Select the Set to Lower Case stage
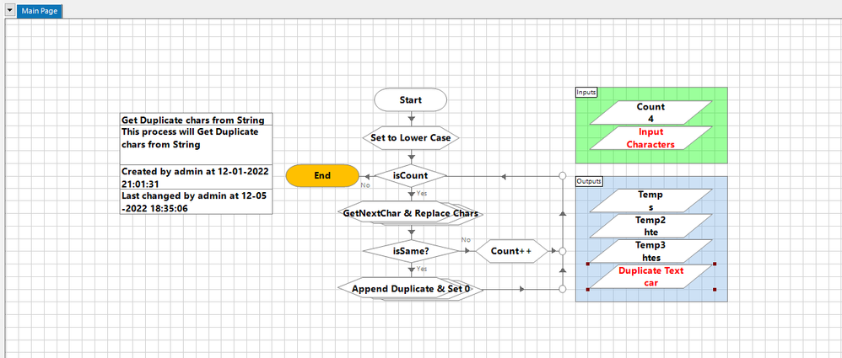Screen dimensions: 842x358 (411, 137)
